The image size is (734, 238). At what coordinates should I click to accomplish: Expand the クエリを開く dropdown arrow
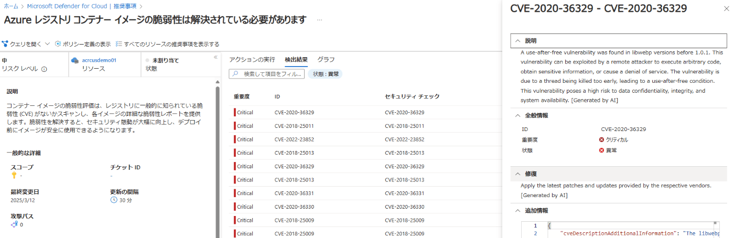(x=47, y=44)
